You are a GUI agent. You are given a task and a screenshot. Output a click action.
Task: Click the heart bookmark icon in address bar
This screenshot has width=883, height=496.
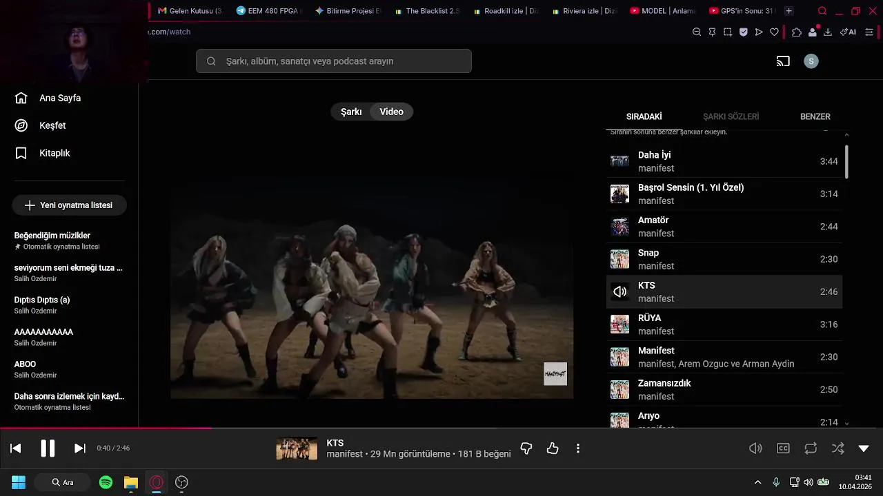[x=774, y=32]
